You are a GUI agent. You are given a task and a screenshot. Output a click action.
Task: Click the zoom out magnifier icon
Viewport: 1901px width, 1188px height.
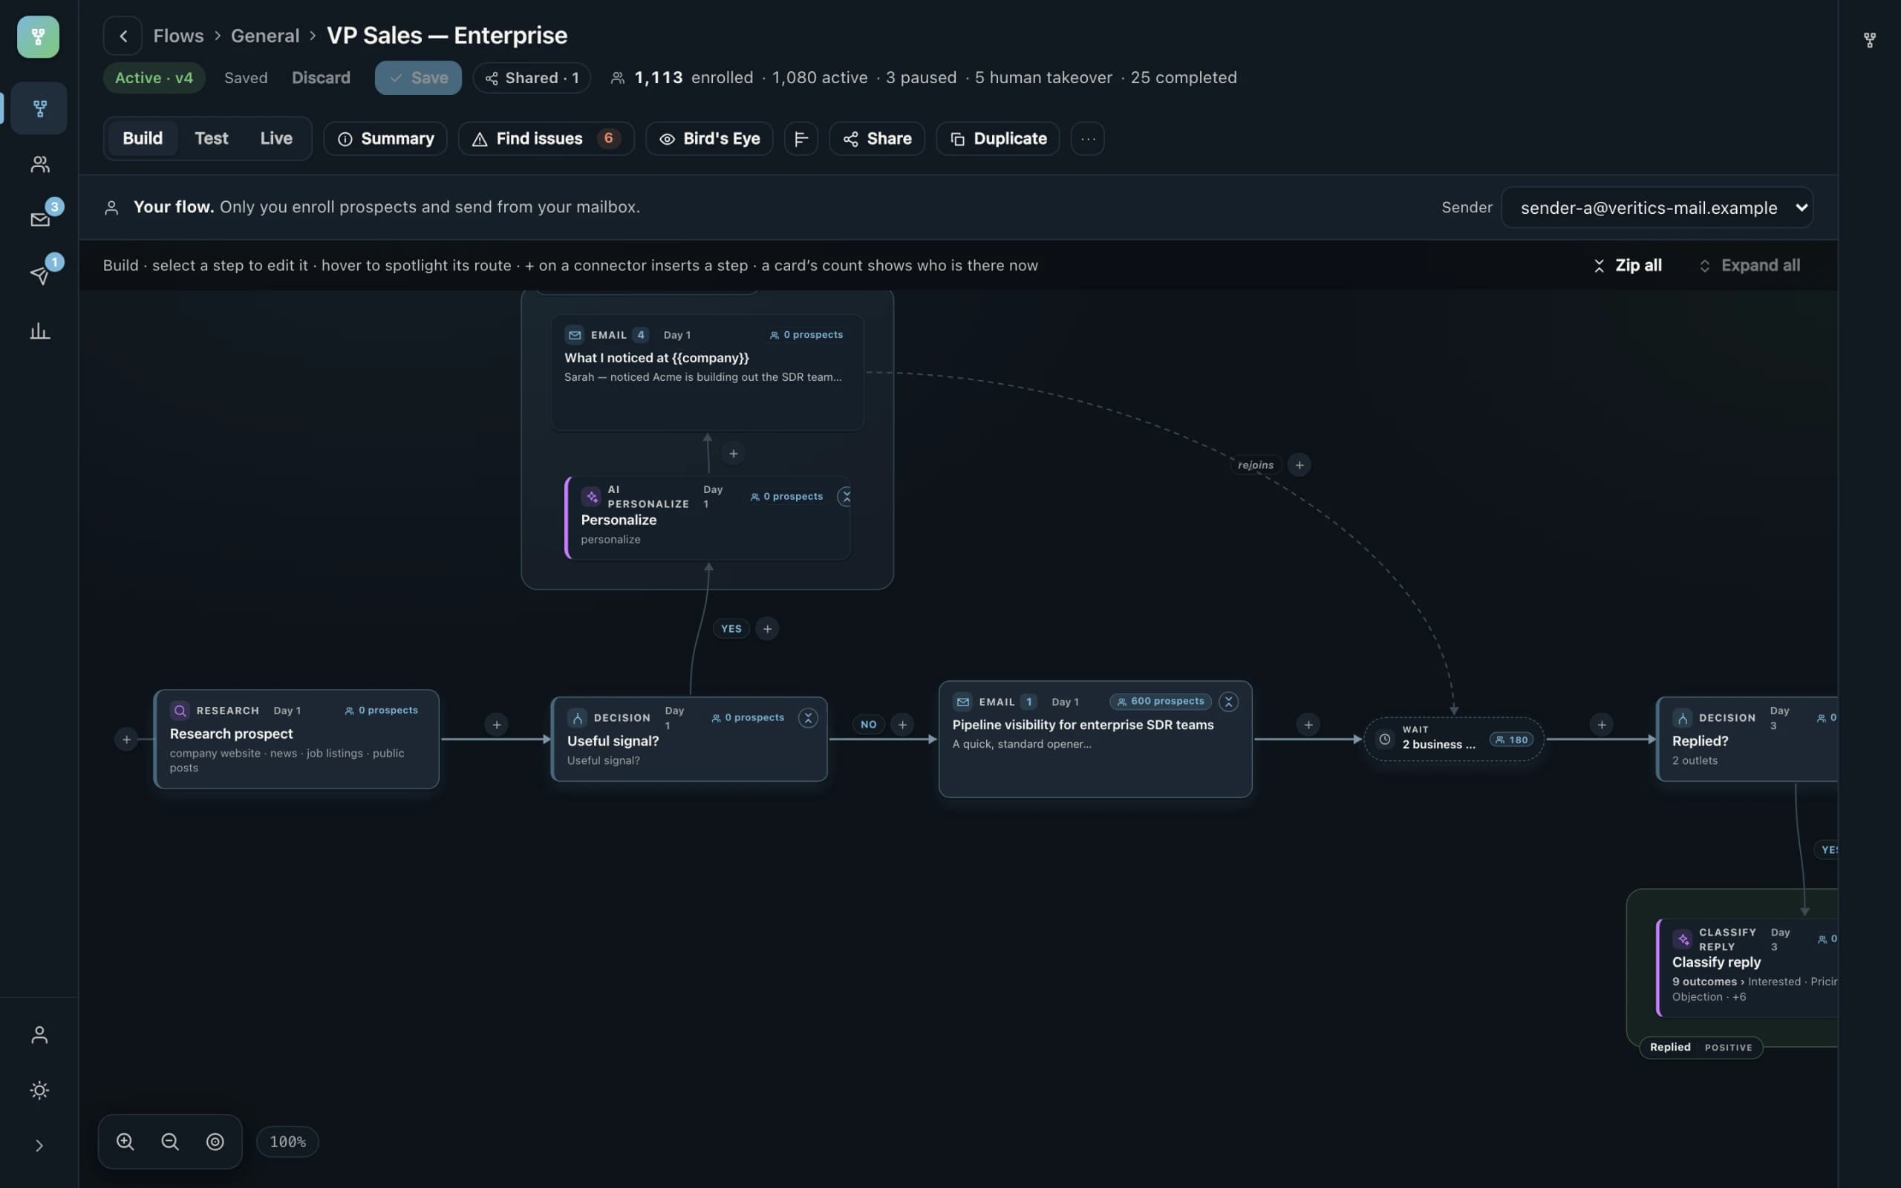click(169, 1141)
